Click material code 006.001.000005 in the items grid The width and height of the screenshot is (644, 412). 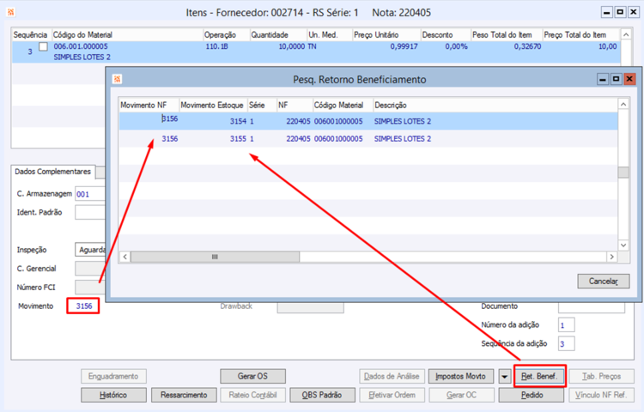pos(81,46)
